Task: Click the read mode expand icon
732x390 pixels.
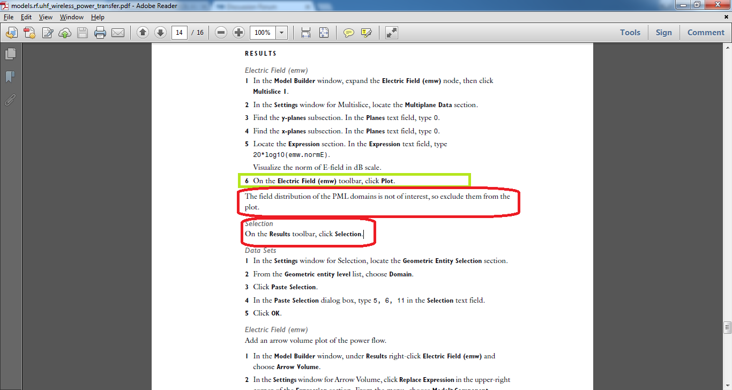Action: point(392,33)
